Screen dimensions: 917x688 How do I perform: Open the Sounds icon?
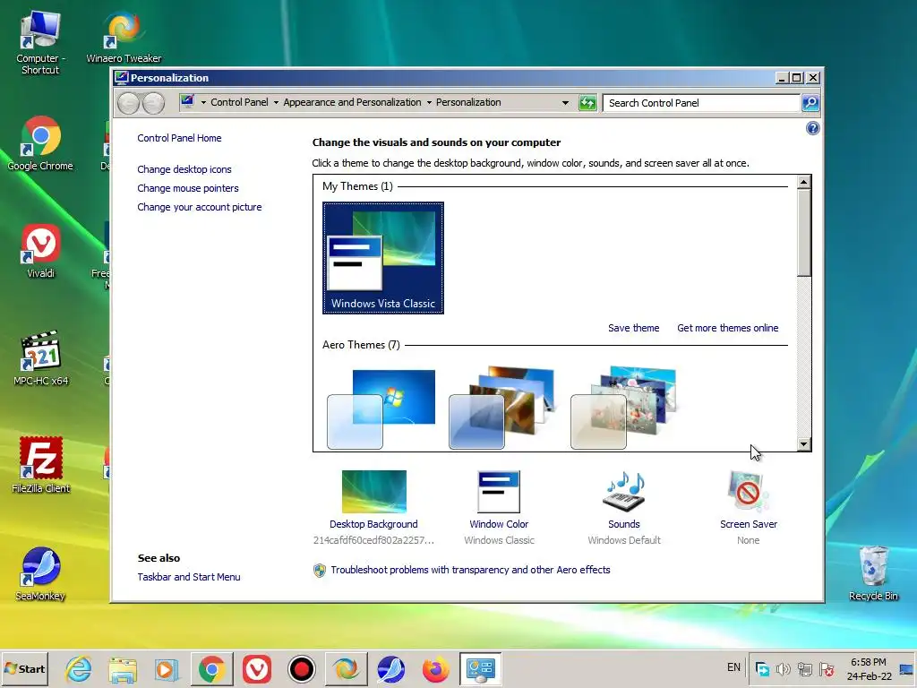tap(624, 492)
